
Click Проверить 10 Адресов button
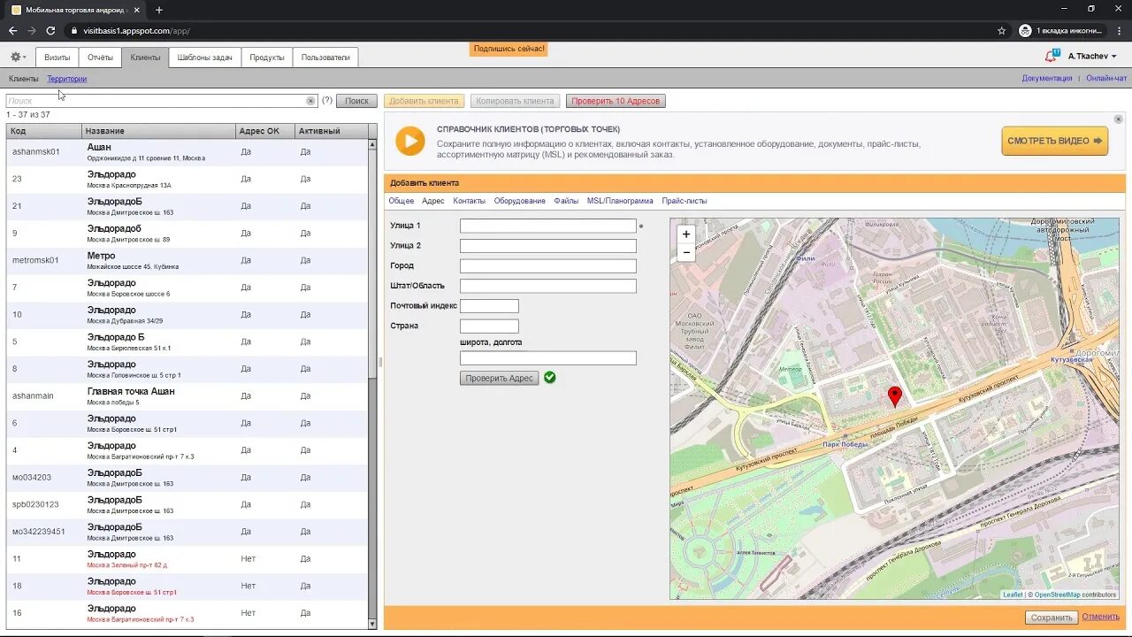(616, 101)
